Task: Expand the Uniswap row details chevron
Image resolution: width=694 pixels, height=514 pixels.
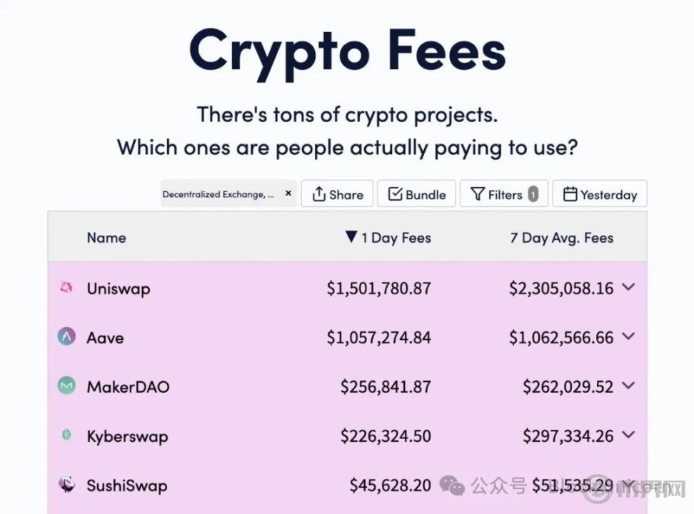Action: (628, 287)
